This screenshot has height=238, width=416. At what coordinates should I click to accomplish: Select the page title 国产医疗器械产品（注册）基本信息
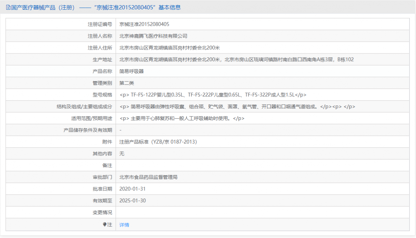click(x=96, y=7)
